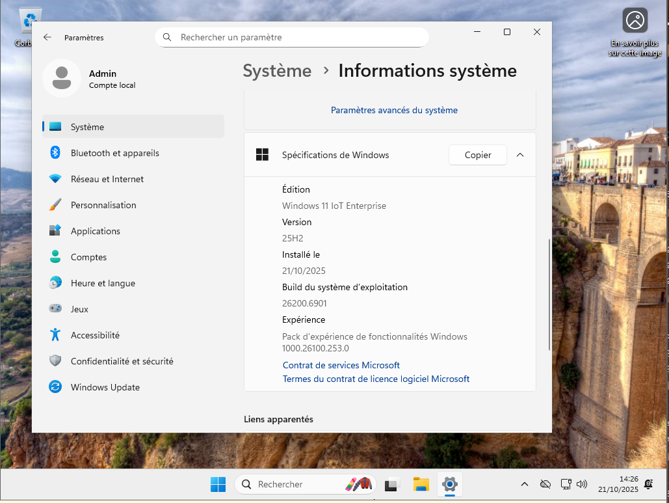Click the Bluetooth et appareils icon
Image resolution: width=669 pixels, height=503 pixels.
click(x=55, y=153)
